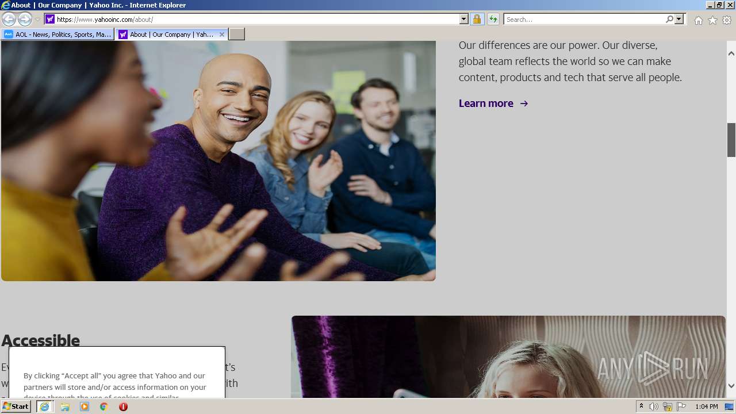Click the IE logo in title bar
736x414 pixels.
click(6, 5)
